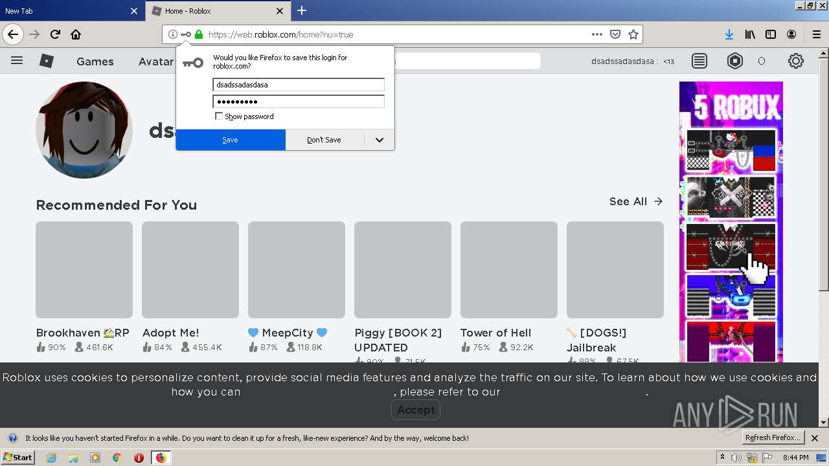Click the Roblox logo icon
This screenshot has width=829, height=466.
[47, 61]
